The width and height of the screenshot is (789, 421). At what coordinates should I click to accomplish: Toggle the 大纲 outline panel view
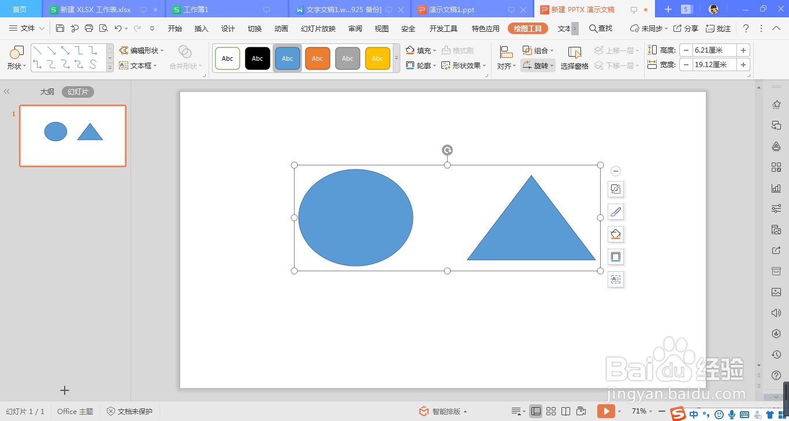(x=47, y=91)
